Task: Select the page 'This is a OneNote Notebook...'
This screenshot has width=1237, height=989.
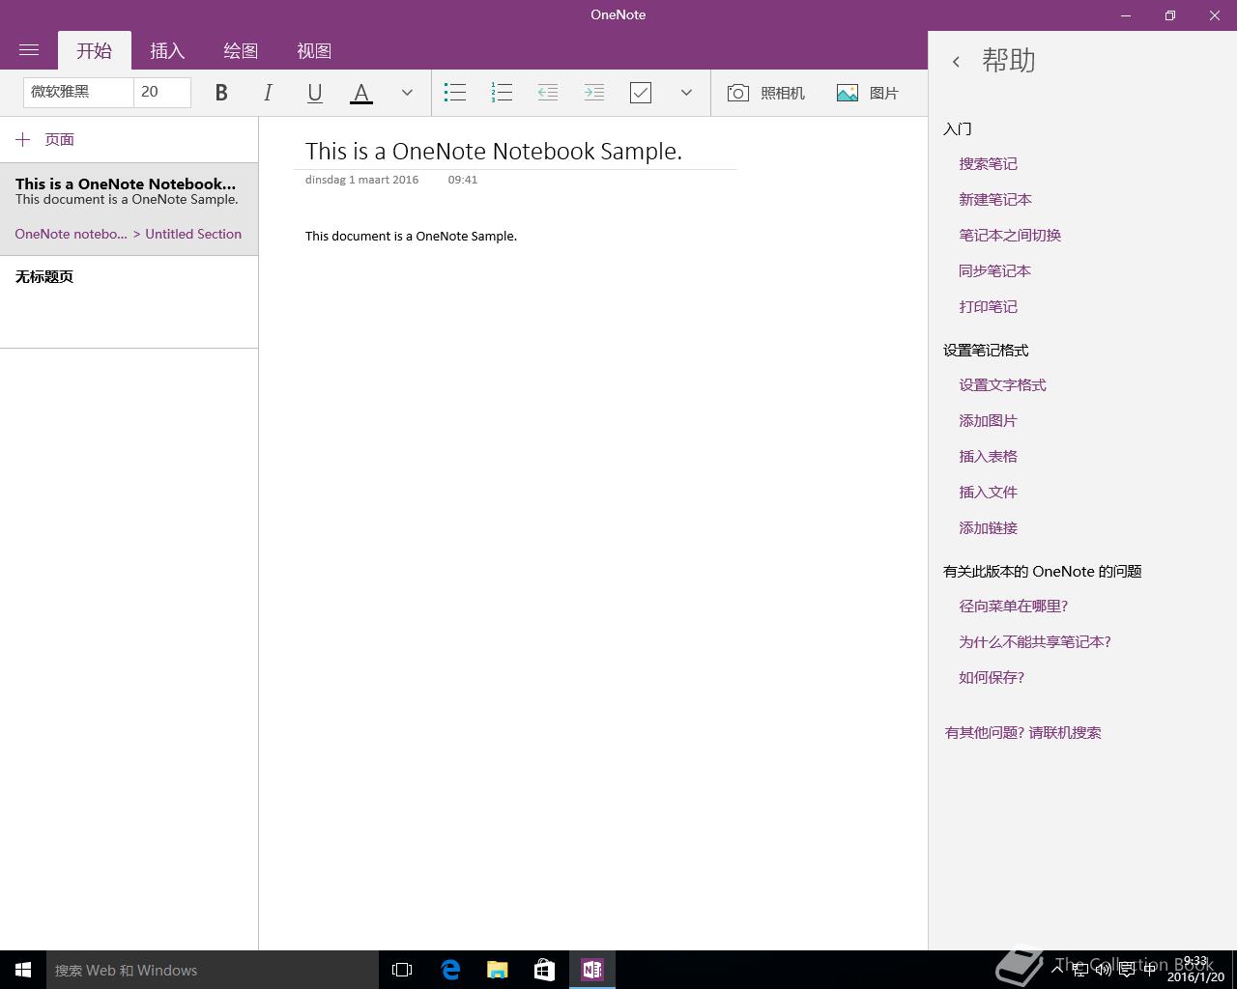Action: (129, 209)
